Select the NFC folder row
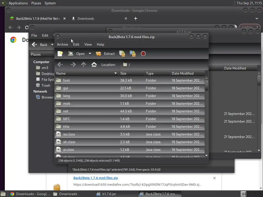This screenshot has width=263, height=197. pyautogui.click(x=130, y=119)
